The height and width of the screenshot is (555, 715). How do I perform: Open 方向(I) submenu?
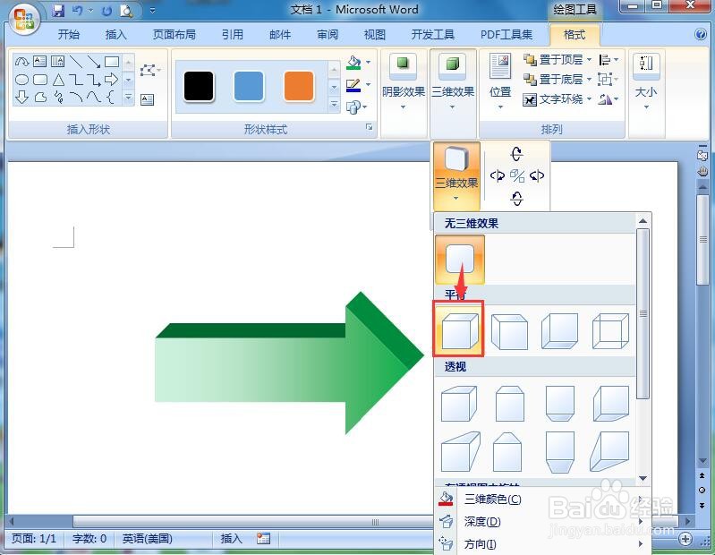click(x=541, y=543)
